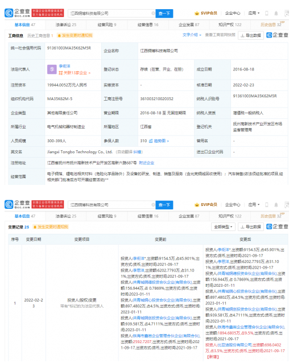Open the notification bell on 变更记录 page header

coord(276,205)
